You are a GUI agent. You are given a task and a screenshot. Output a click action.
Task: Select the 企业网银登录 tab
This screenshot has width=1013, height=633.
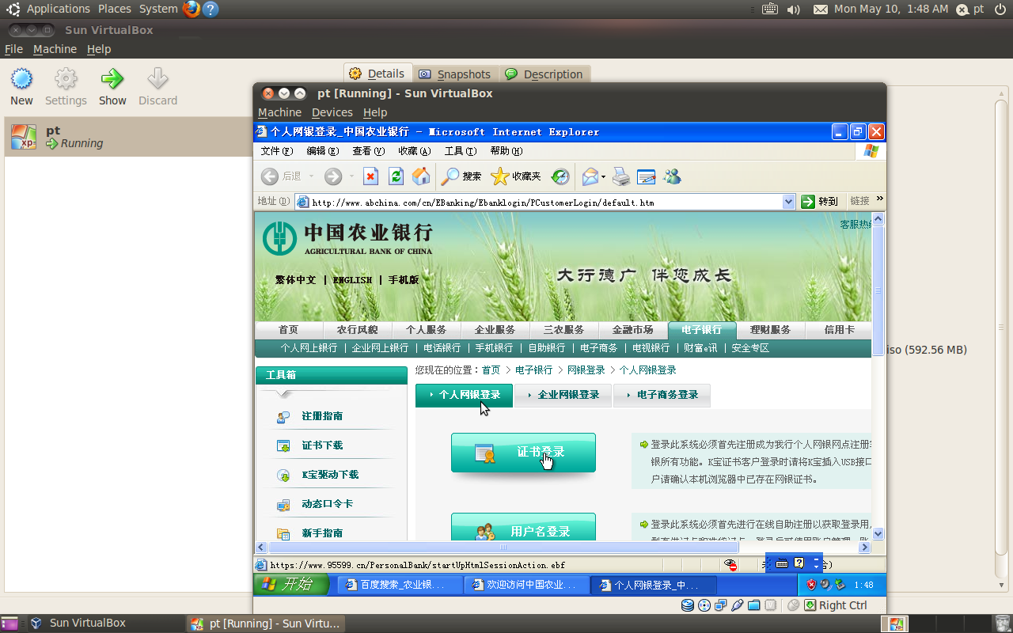tap(563, 395)
